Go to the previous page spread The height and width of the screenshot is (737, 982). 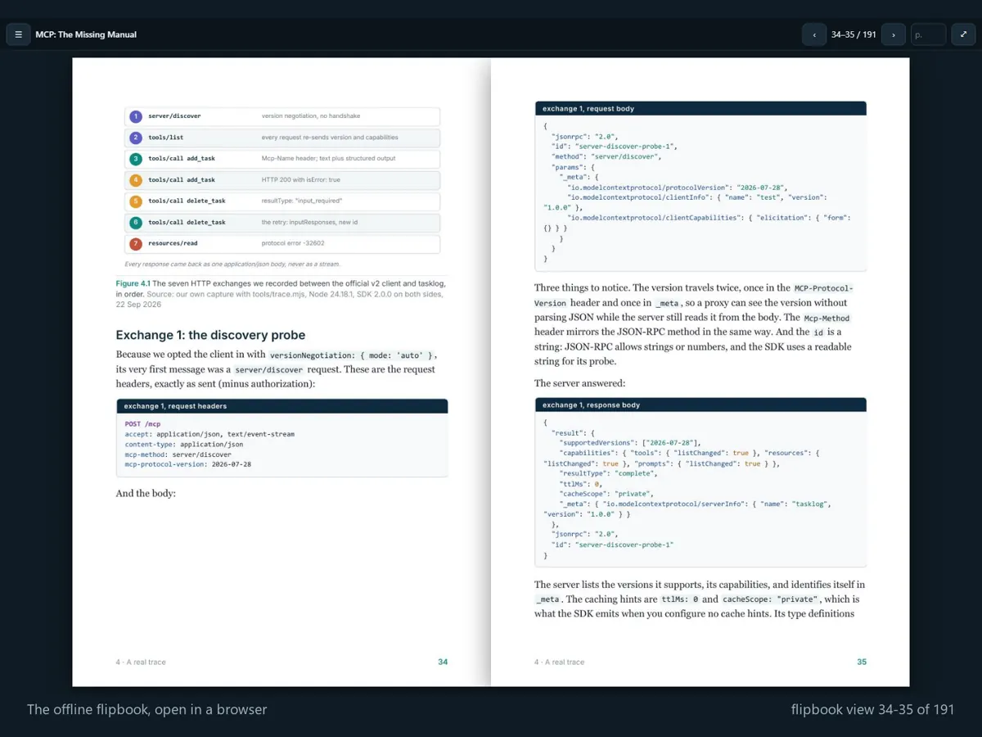[814, 34]
